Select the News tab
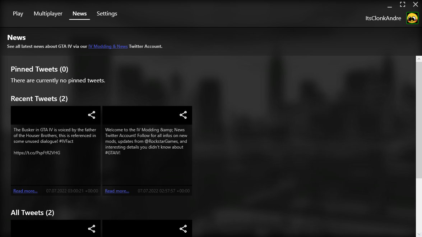The height and width of the screenshot is (237, 422). pos(79,14)
